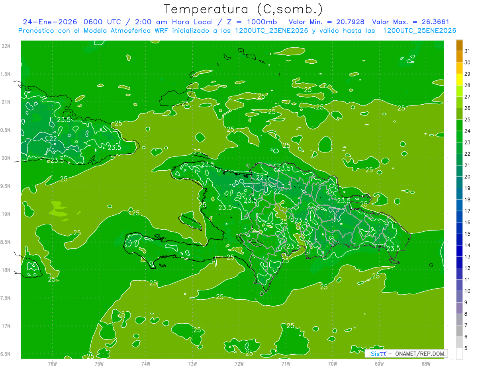Select the green colorbar band between 24 and 25
Image resolution: width=478 pixels, height=369 pixels.
459,125
